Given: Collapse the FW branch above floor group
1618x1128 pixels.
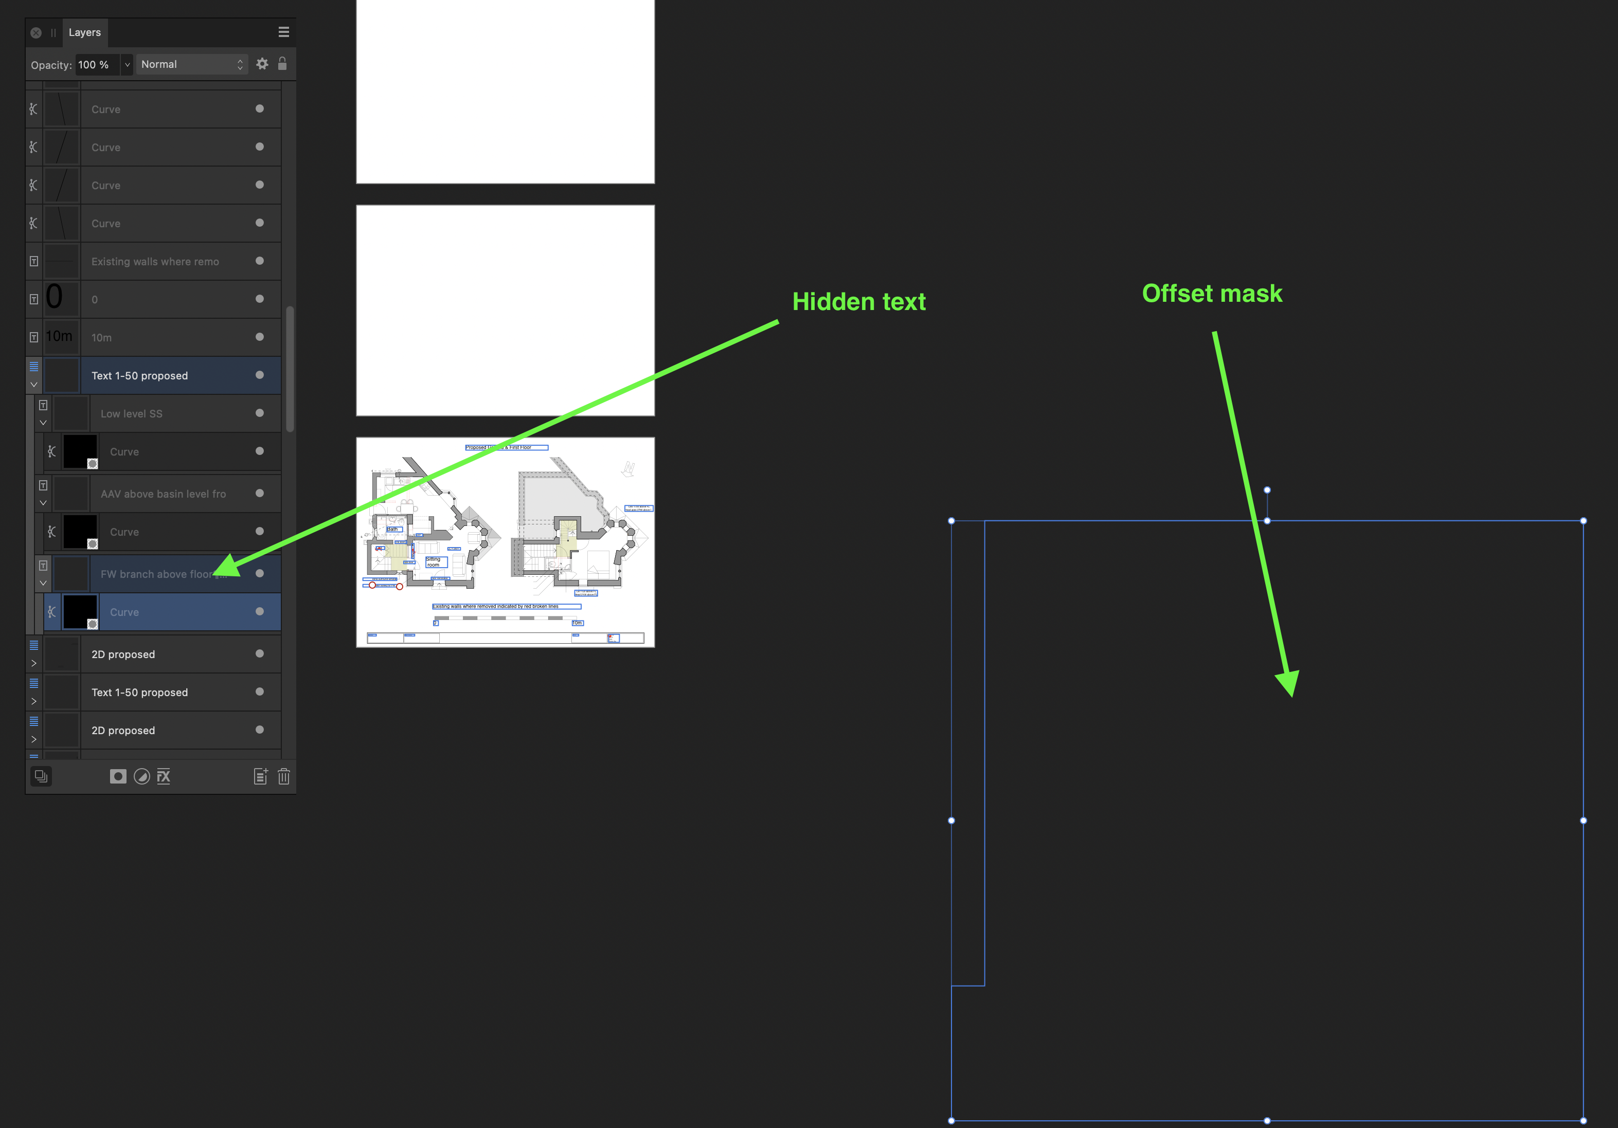Looking at the screenshot, I should click(43, 584).
